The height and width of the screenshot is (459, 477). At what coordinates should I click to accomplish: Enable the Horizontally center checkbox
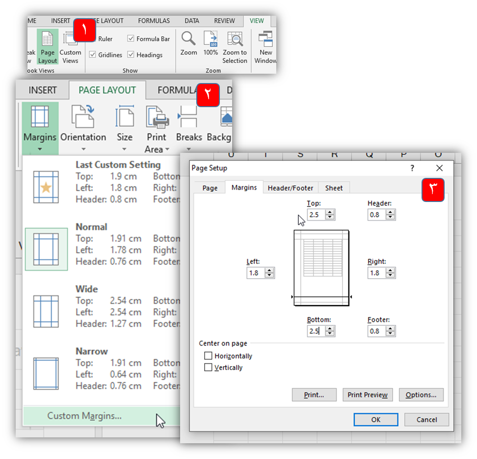(209, 356)
